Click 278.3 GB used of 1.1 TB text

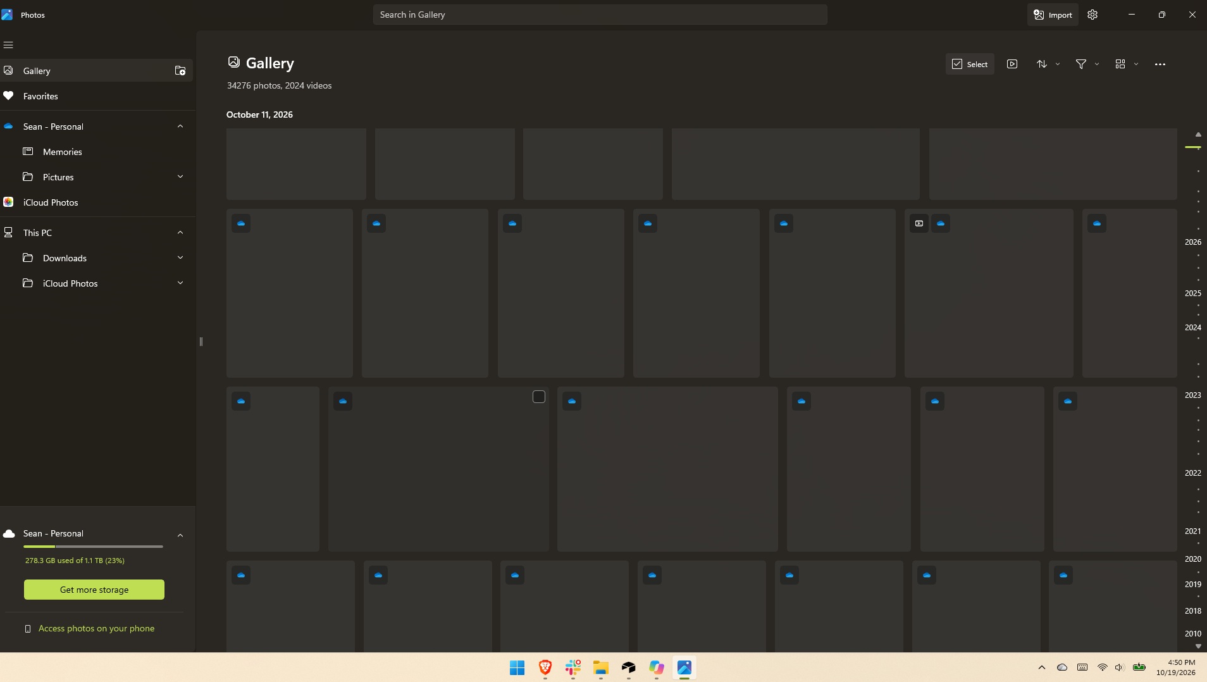[x=75, y=561]
